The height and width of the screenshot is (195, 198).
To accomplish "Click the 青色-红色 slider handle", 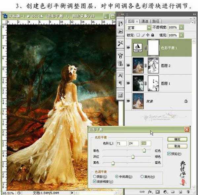I will point(144,150).
